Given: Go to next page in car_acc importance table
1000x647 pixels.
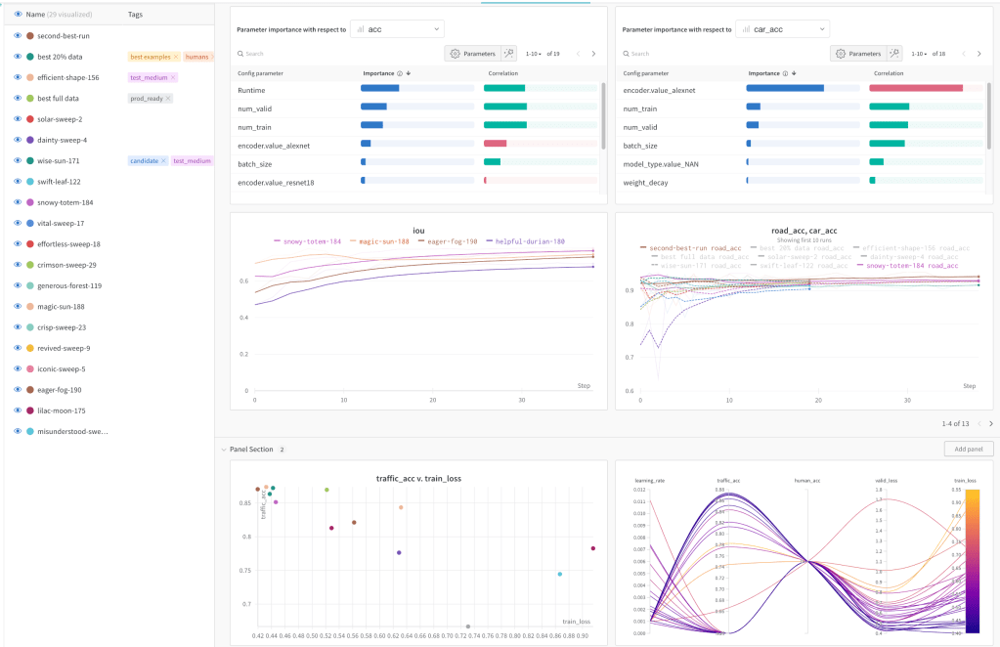Looking at the screenshot, I should click(978, 54).
